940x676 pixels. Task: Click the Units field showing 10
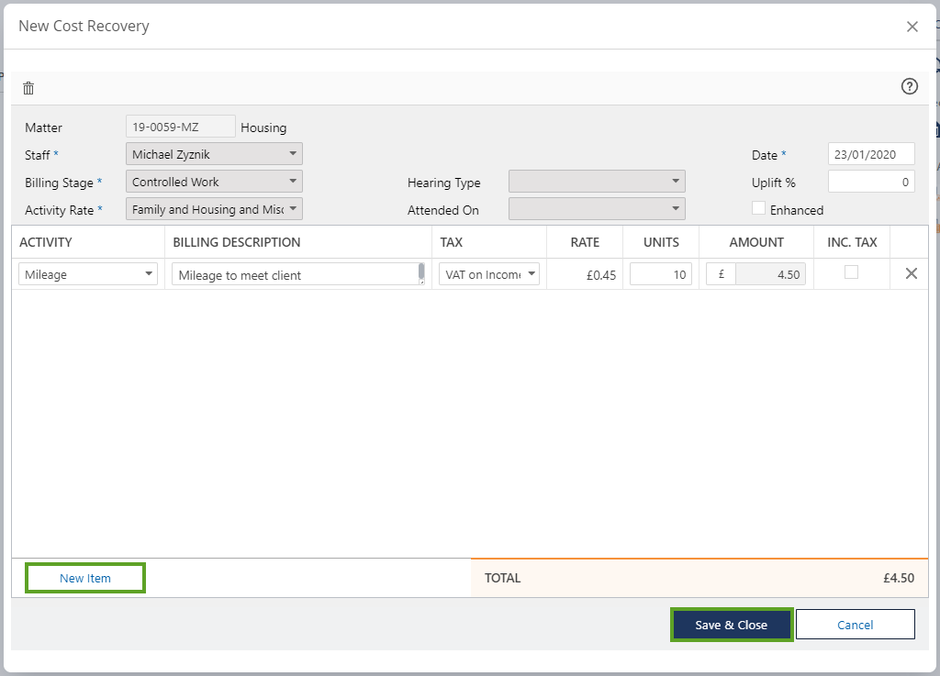pyautogui.click(x=660, y=274)
